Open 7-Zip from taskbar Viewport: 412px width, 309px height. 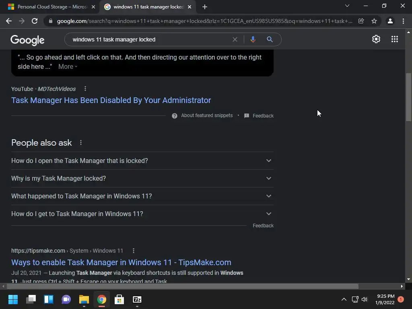tap(137, 299)
